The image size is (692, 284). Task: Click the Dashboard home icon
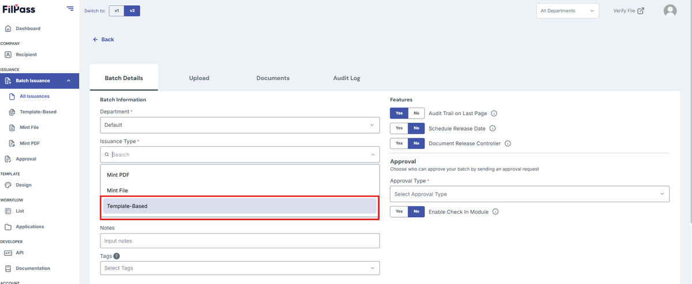click(8, 28)
